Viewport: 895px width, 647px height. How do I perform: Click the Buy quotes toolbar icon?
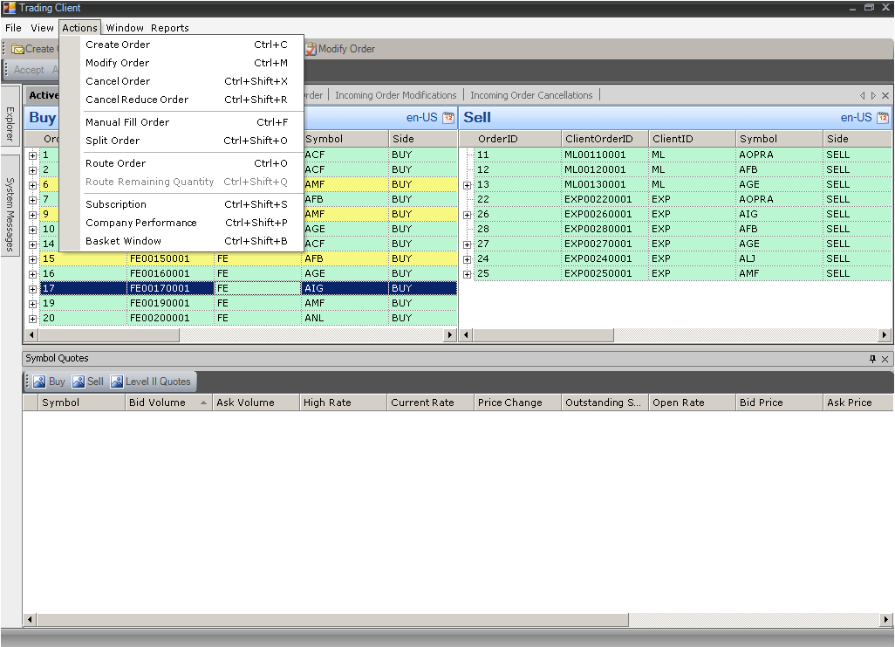[39, 382]
